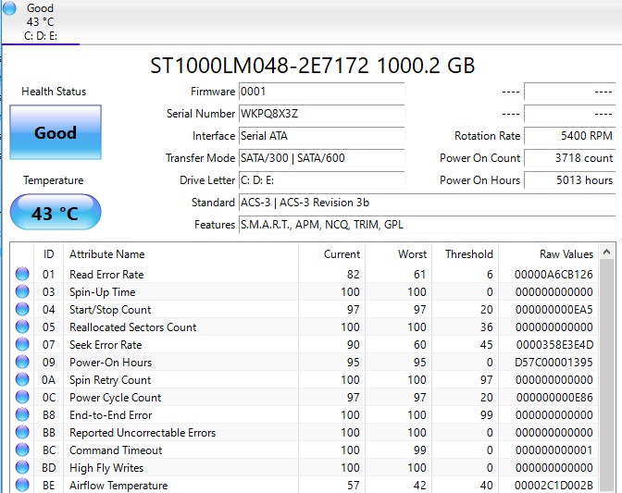The height and width of the screenshot is (493, 622).
Task: Click the Attribute Name column header
Action: click(x=106, y=254)
